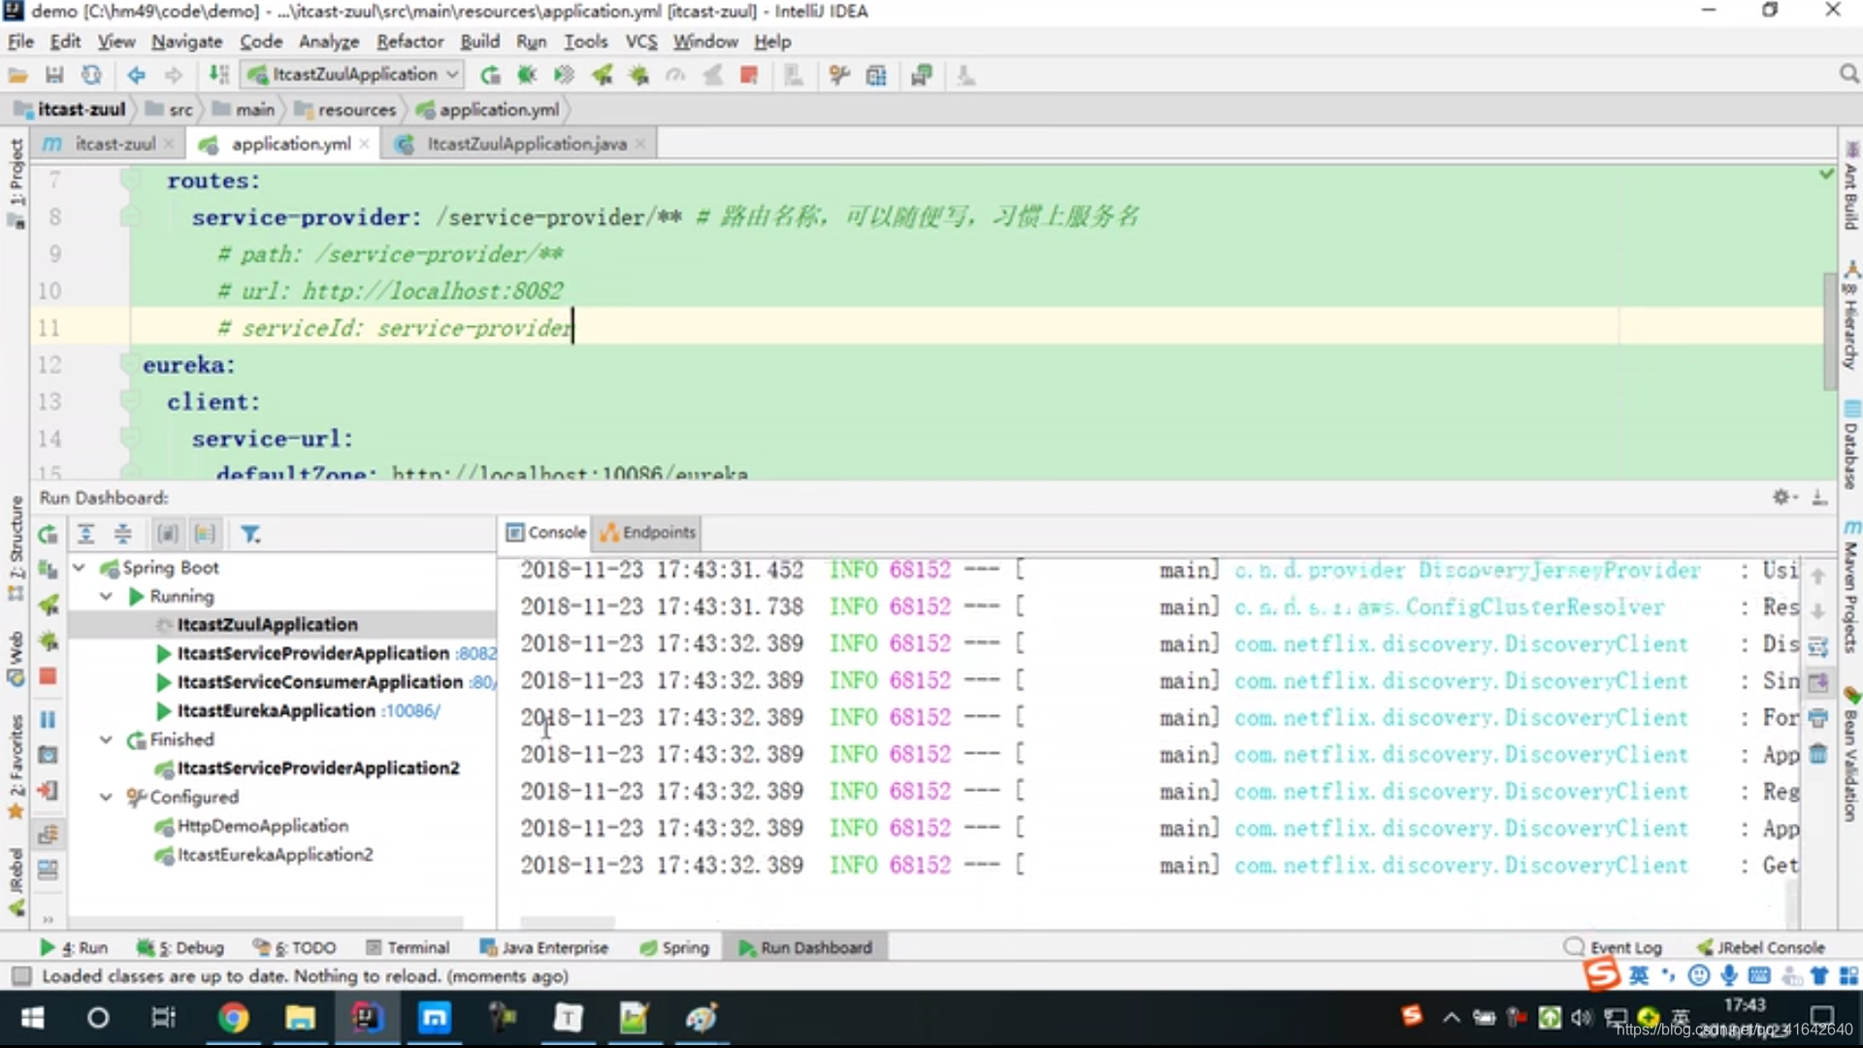Select ItcastEurekaApplication in Running list
This screenshot has height=1048, width=1863.
coord(276,711)
